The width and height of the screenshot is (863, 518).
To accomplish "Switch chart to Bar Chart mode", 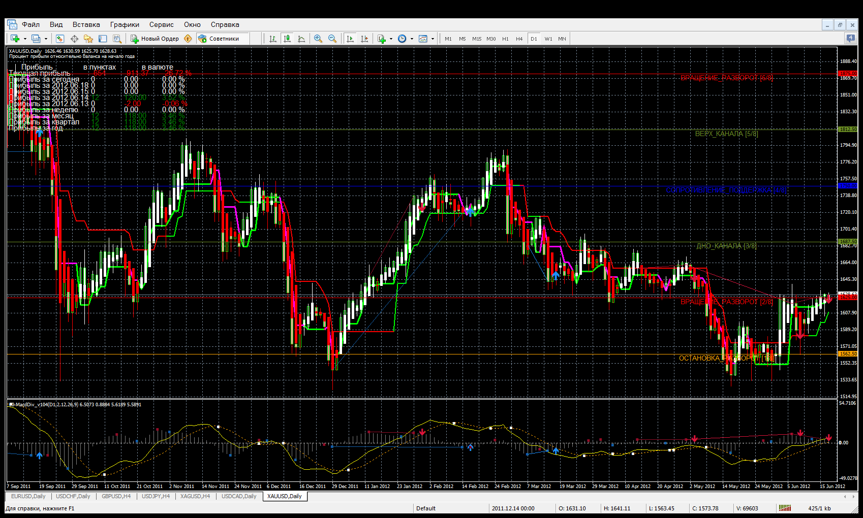I will pos(273,39).
